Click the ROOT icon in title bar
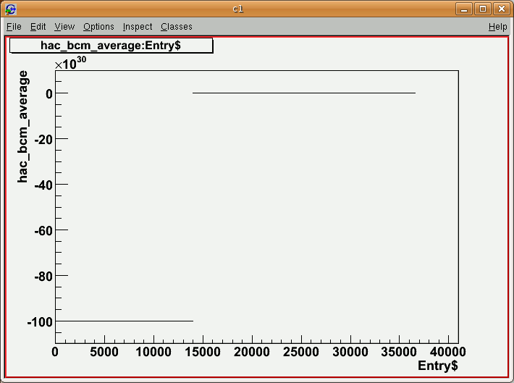 [x=10, y=9]
